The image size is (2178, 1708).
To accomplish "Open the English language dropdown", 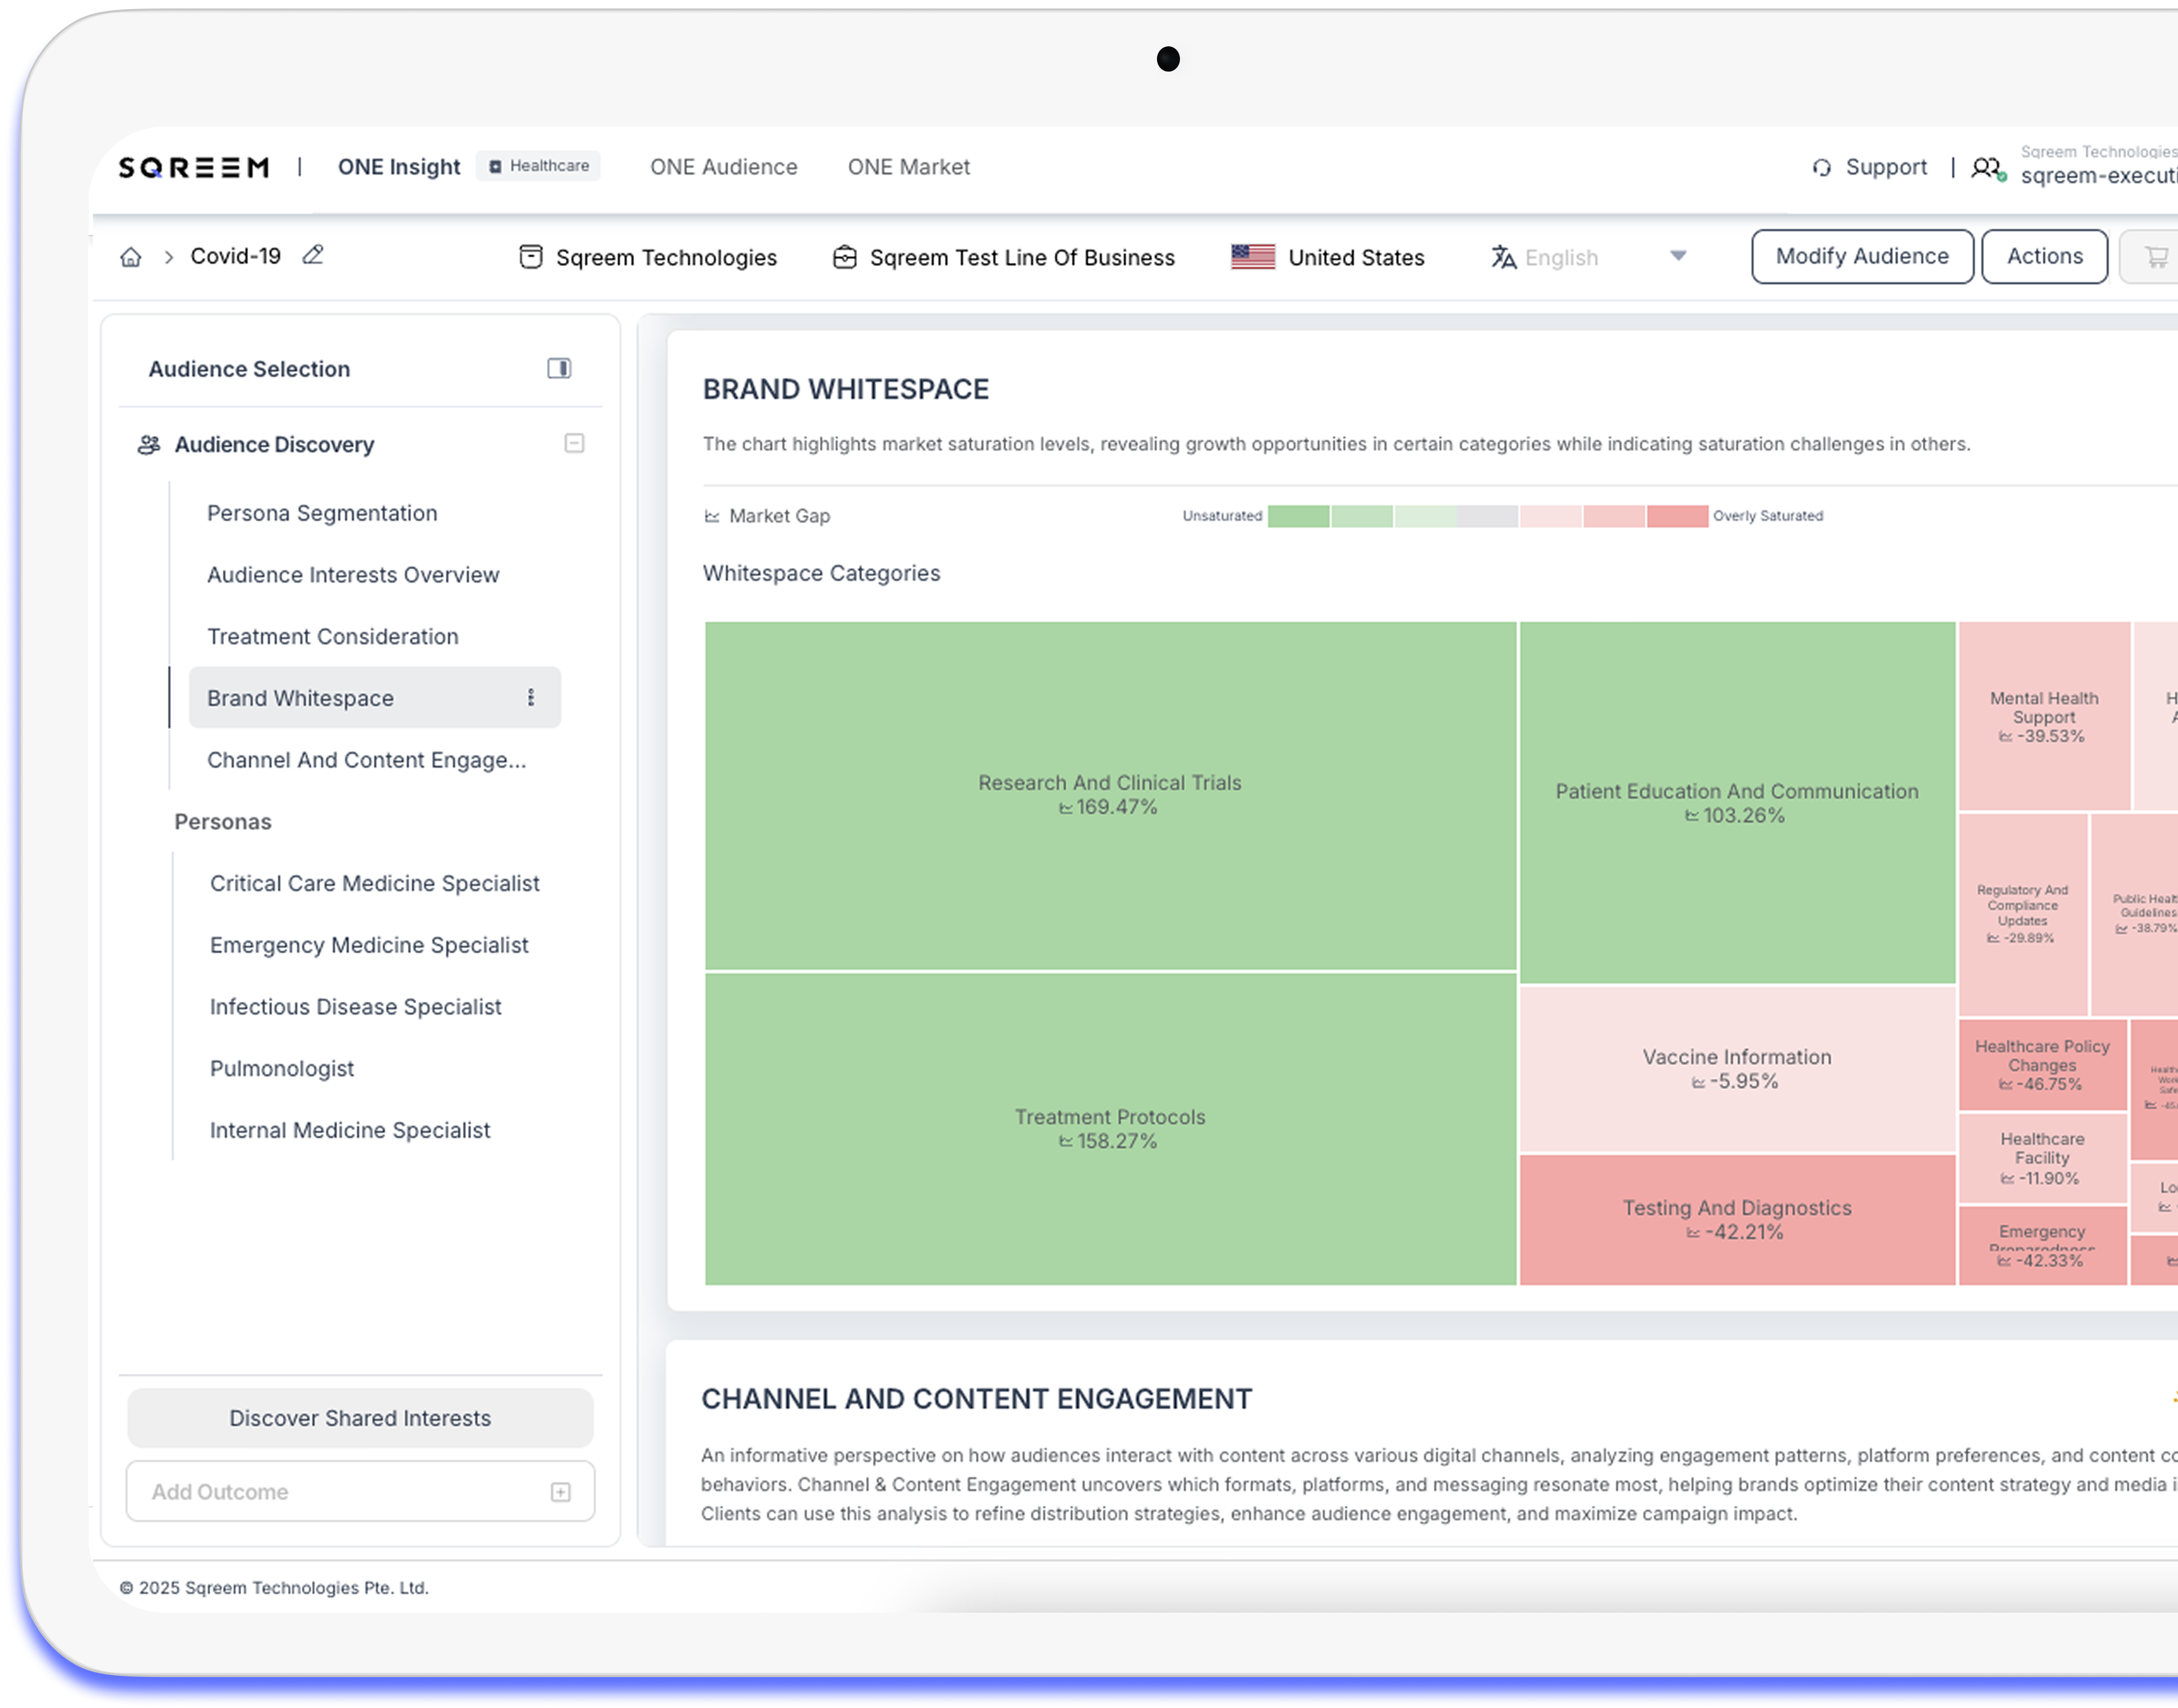I will (1591, 257).
